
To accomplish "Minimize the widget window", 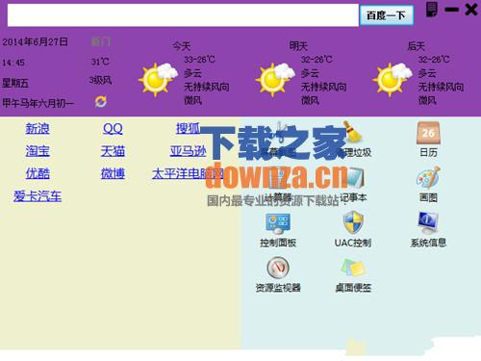I will 452,10.
